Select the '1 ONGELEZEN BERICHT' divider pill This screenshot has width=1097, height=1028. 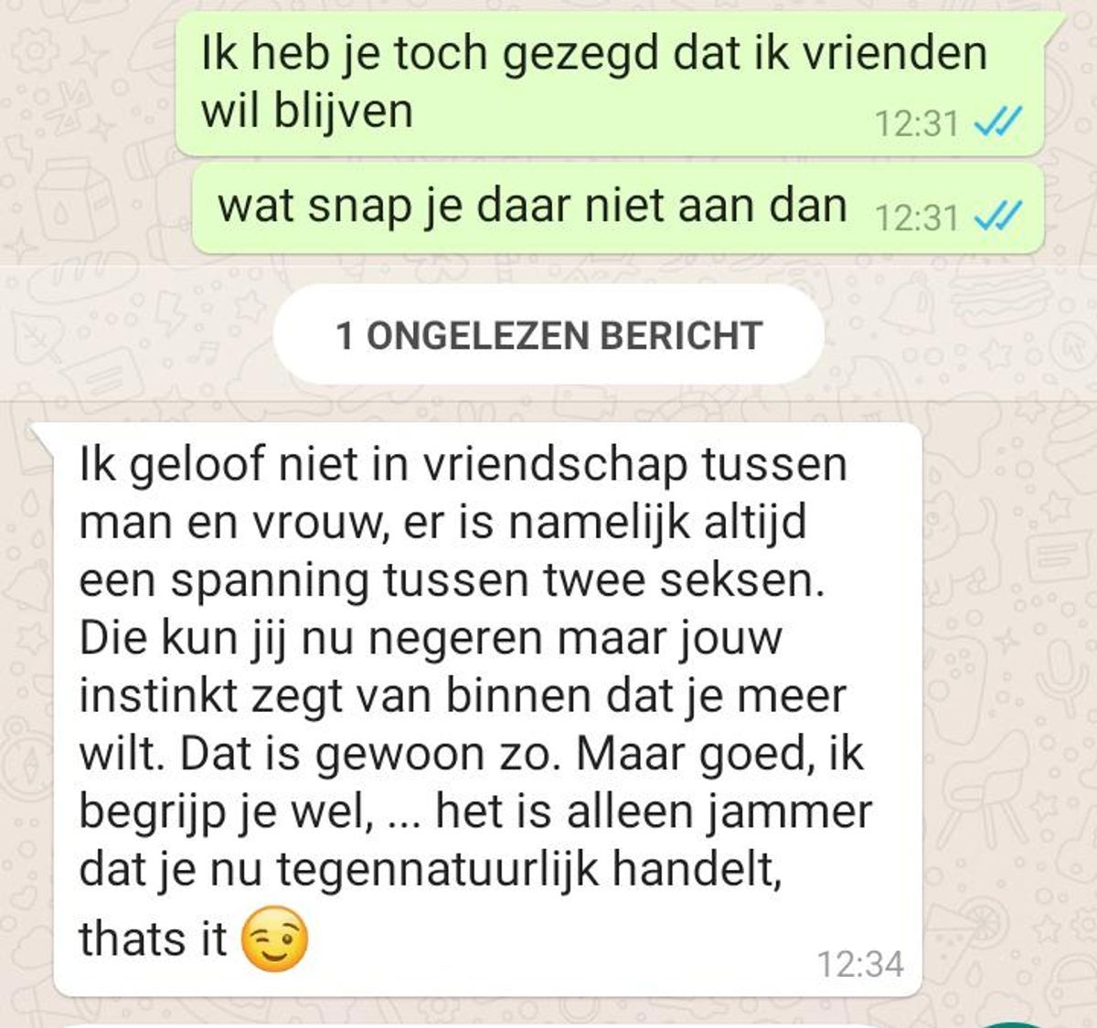pos(548,334)
